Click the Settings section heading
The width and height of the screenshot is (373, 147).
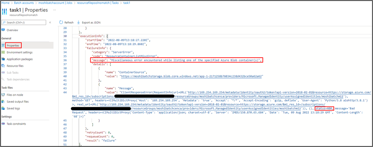(x=6, y=116)
